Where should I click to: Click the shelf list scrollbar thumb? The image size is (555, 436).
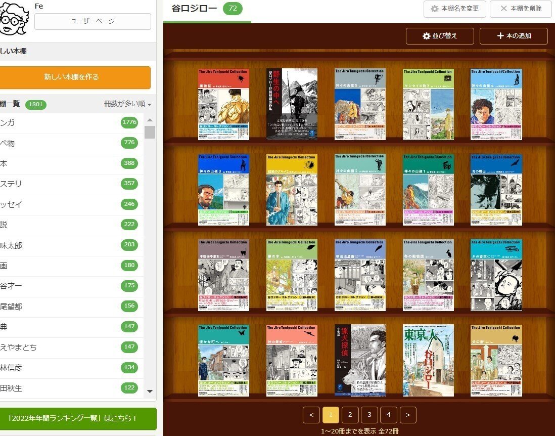(150, 132)
